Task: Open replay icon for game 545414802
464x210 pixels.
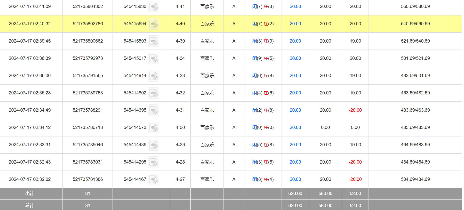Action: click(154, 93)
